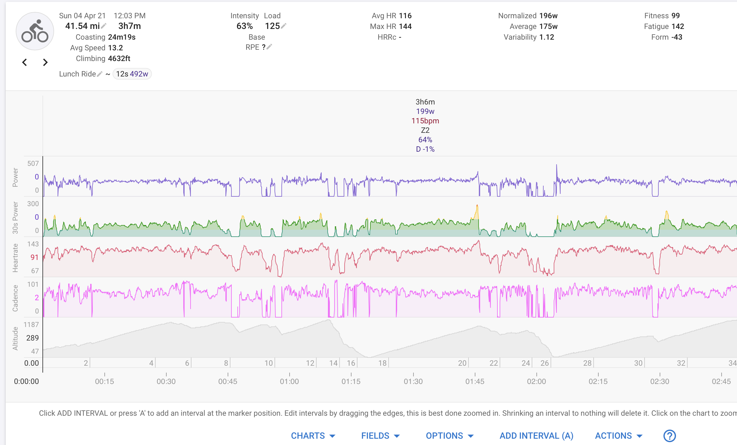Click the cycling activity bike icon

[x=35, y=31]
